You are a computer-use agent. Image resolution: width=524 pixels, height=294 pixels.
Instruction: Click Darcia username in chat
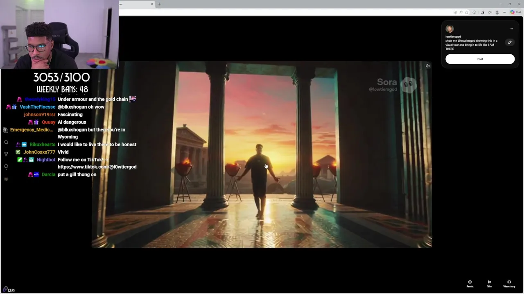point(48,175)
